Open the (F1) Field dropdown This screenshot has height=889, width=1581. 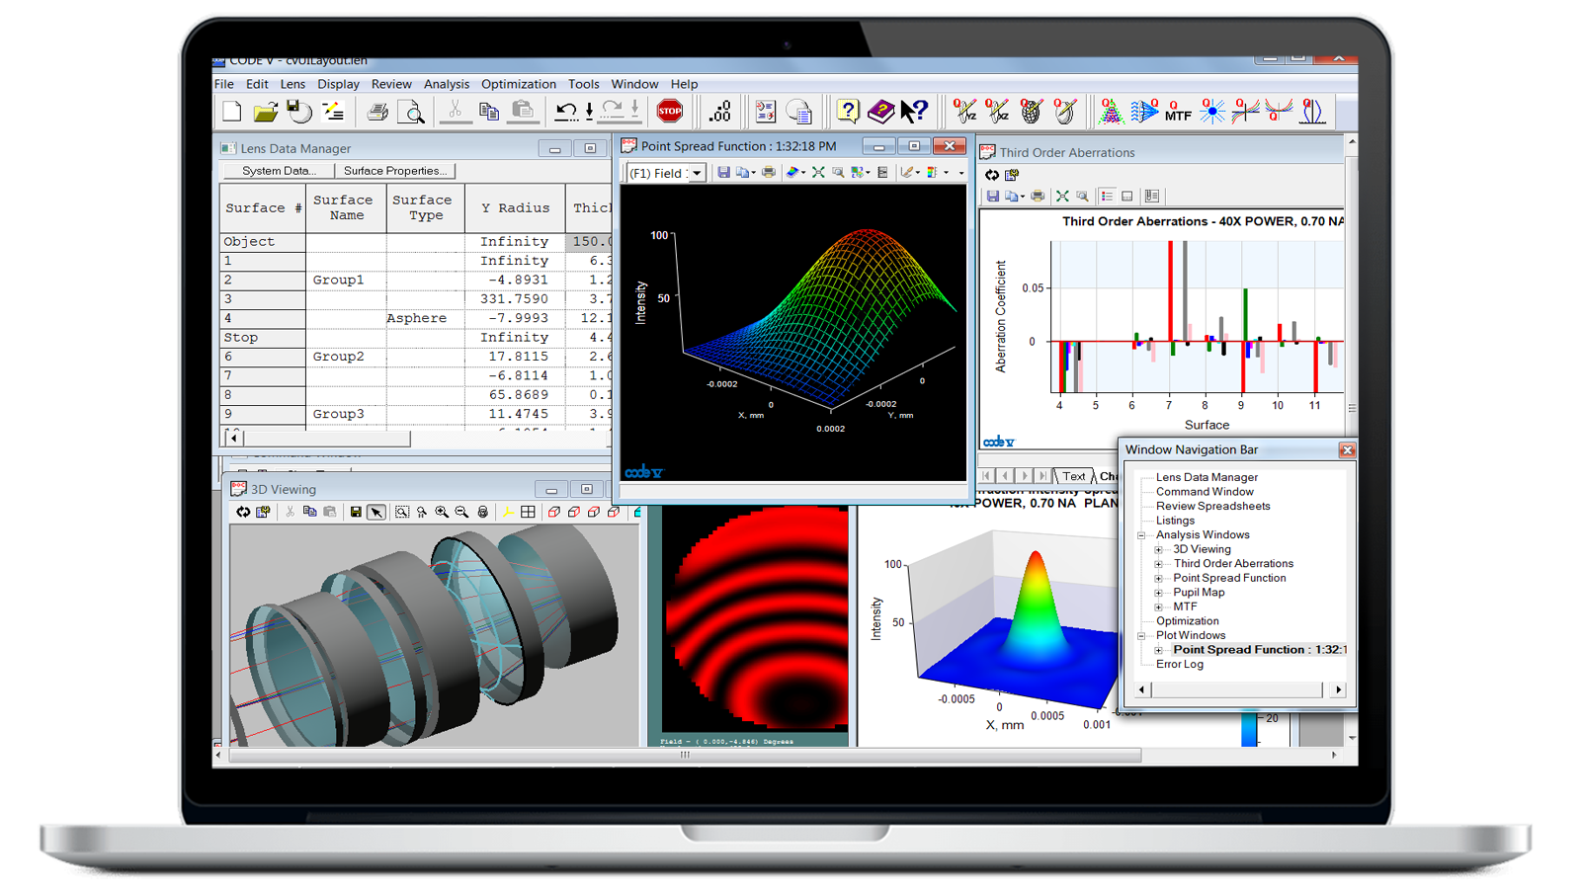click(x=697, y=173)
